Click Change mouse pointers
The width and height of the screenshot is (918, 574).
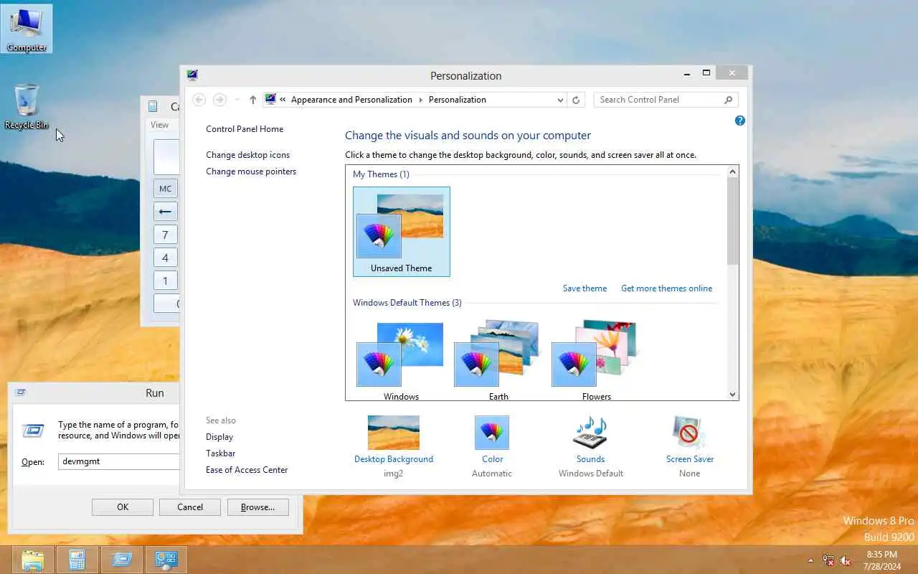pyautogui.click(x=251, y=171)
